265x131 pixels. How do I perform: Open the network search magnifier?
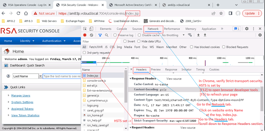pos(106,35)
